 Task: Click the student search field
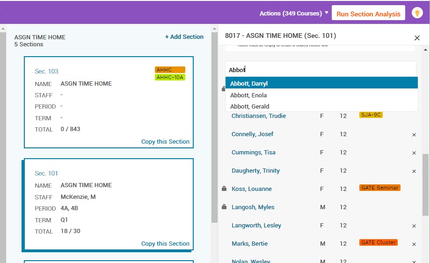click(x=320, y=70)
